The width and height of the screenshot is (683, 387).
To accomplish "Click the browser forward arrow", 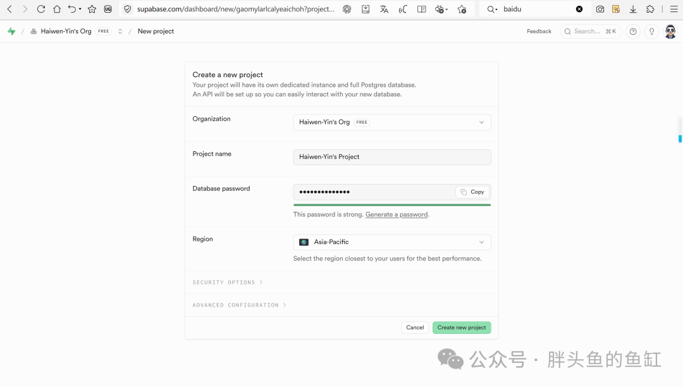I will [x=25, y=9].
